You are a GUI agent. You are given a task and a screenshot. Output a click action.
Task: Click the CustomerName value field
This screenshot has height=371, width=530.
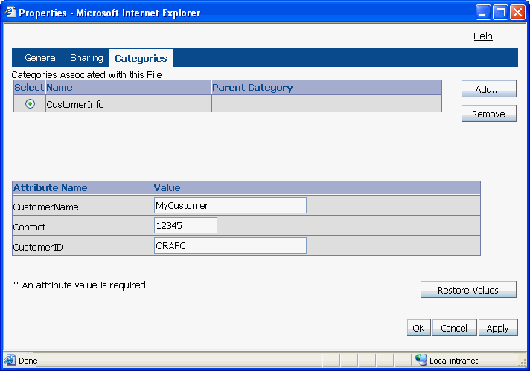[230, 205]
